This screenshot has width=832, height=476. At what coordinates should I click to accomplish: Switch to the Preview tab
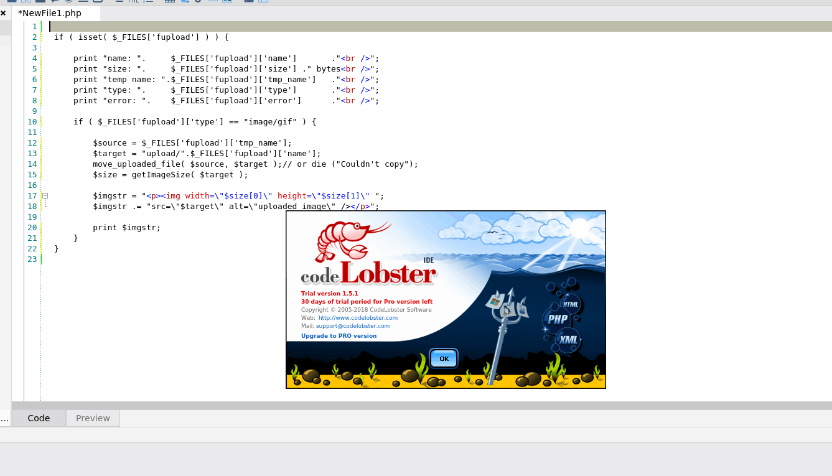(x=92, y=418)
